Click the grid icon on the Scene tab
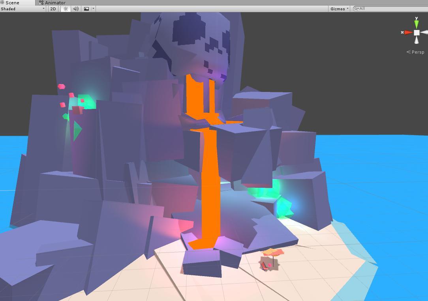This screenshot has width=428, height=301. click(x=3, y=2)
